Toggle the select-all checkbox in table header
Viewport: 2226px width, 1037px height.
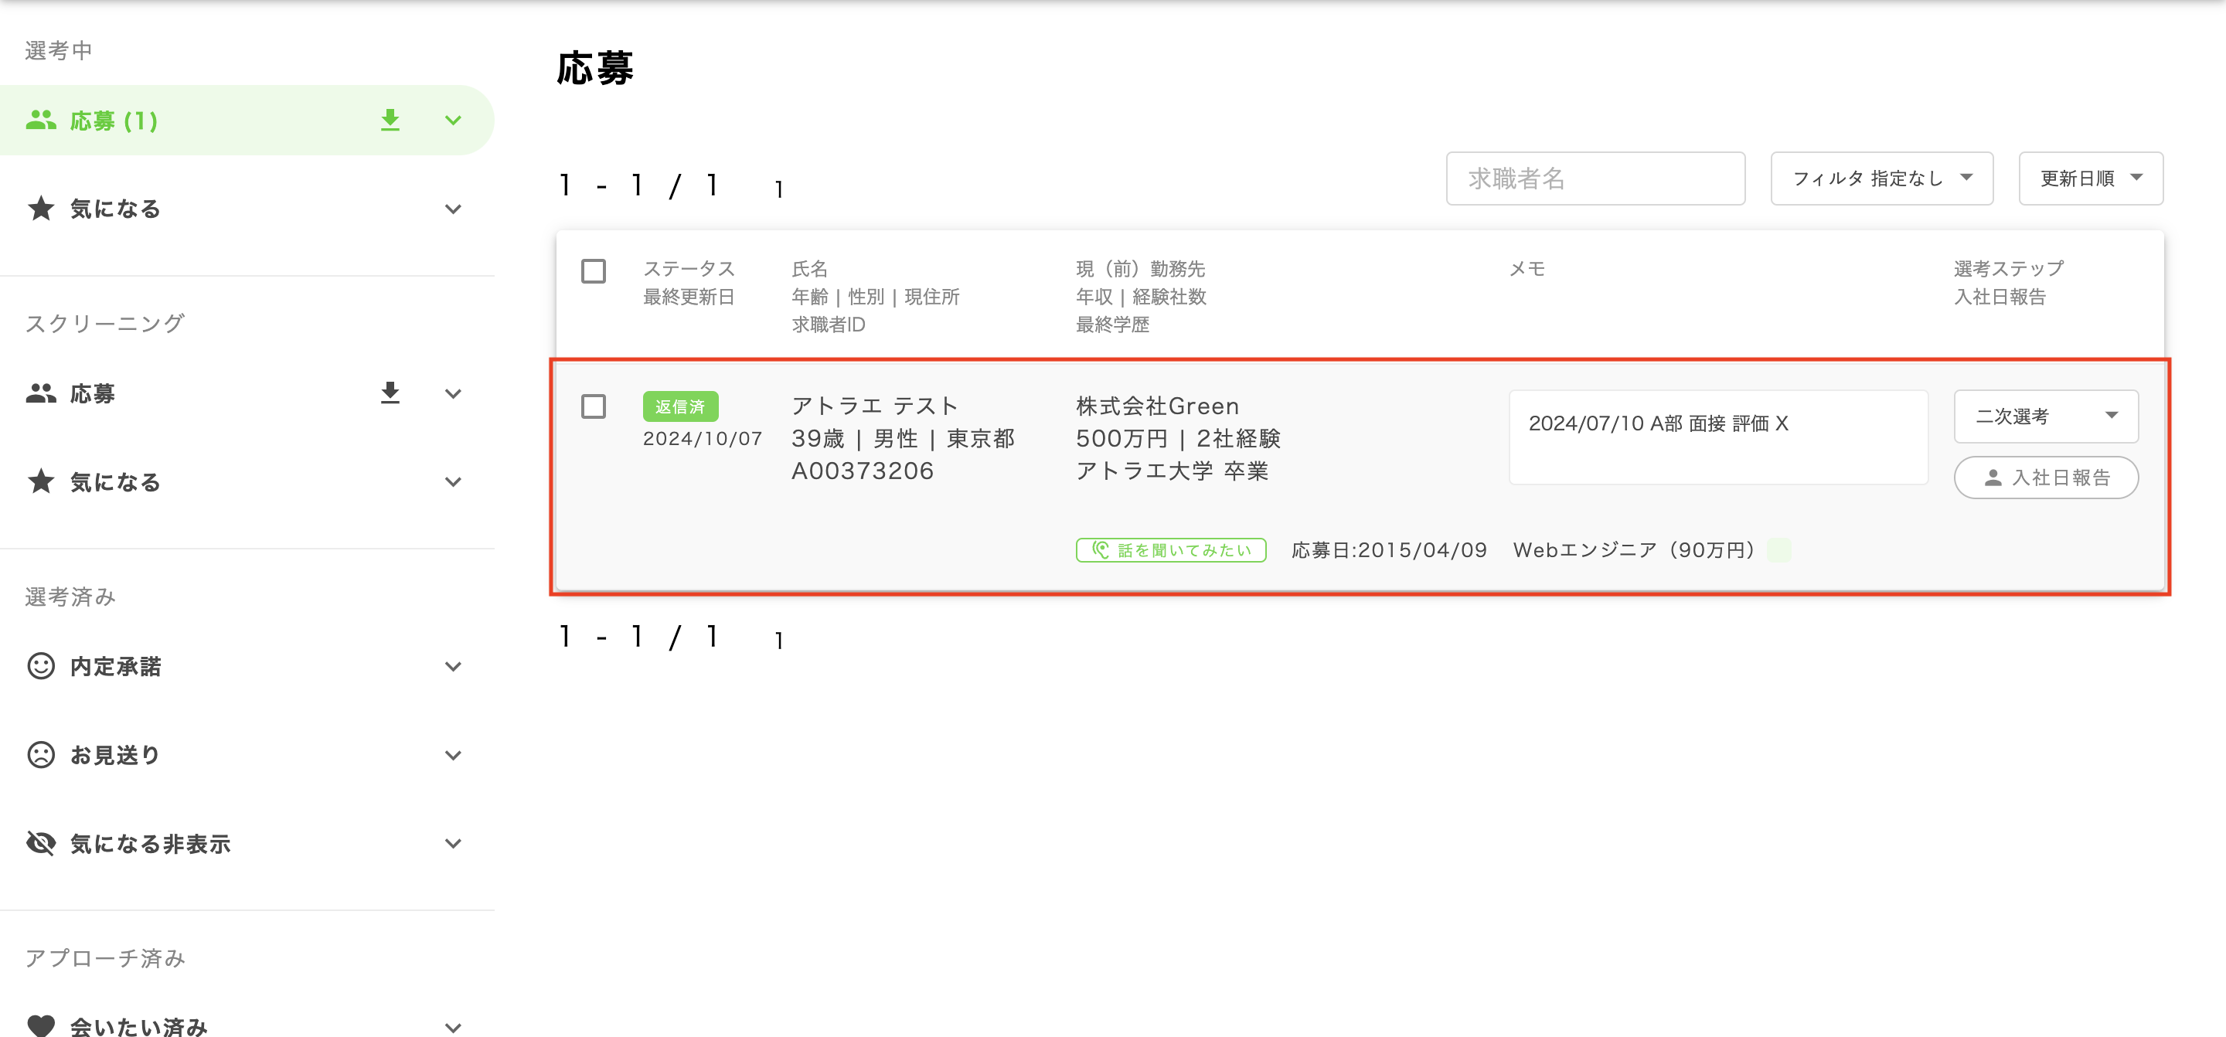click(594, 271)
